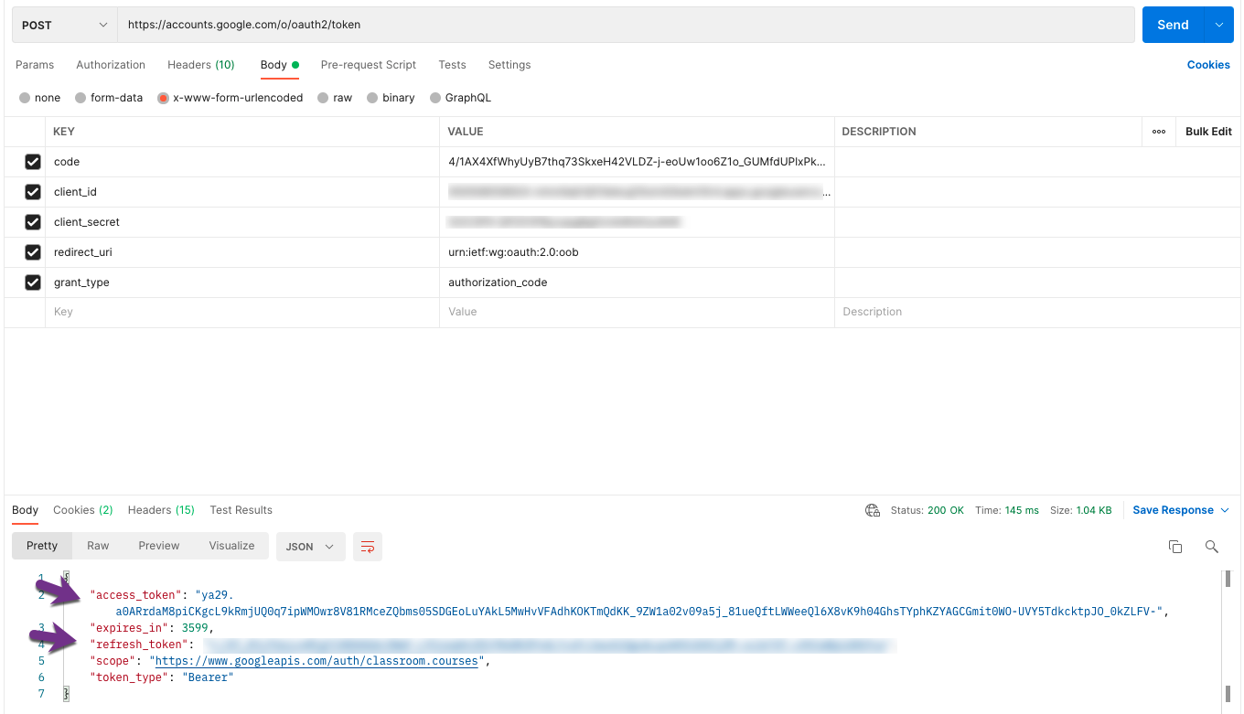The image size is (1244, 714).
Task: Click the empty Key input field
Action: (242, 312)
